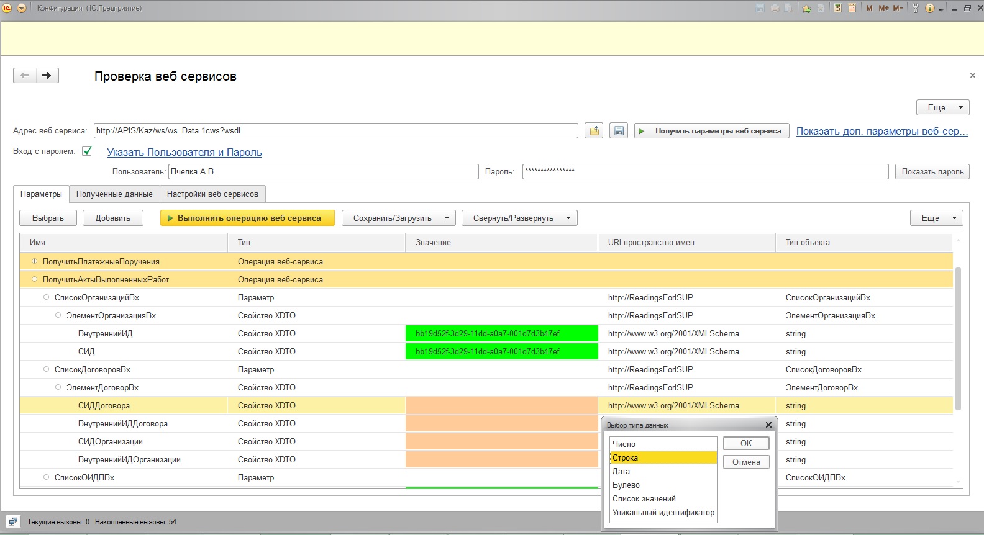Open the wrench service tools icon
The image size is (984, 535).
pos(915,8)
